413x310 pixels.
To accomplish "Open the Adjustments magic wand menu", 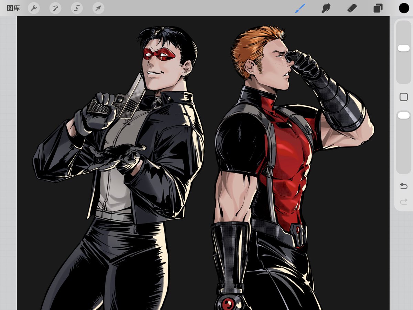I will pyautogui.click(x=55, y=8).
